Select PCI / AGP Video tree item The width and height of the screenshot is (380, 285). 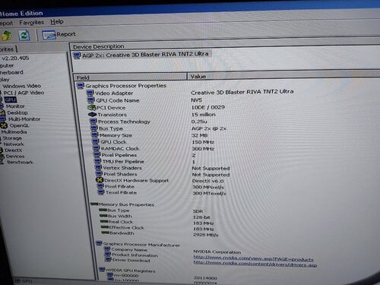click(24, 93)
